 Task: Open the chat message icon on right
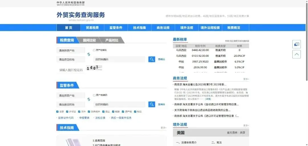pos(297,44)
